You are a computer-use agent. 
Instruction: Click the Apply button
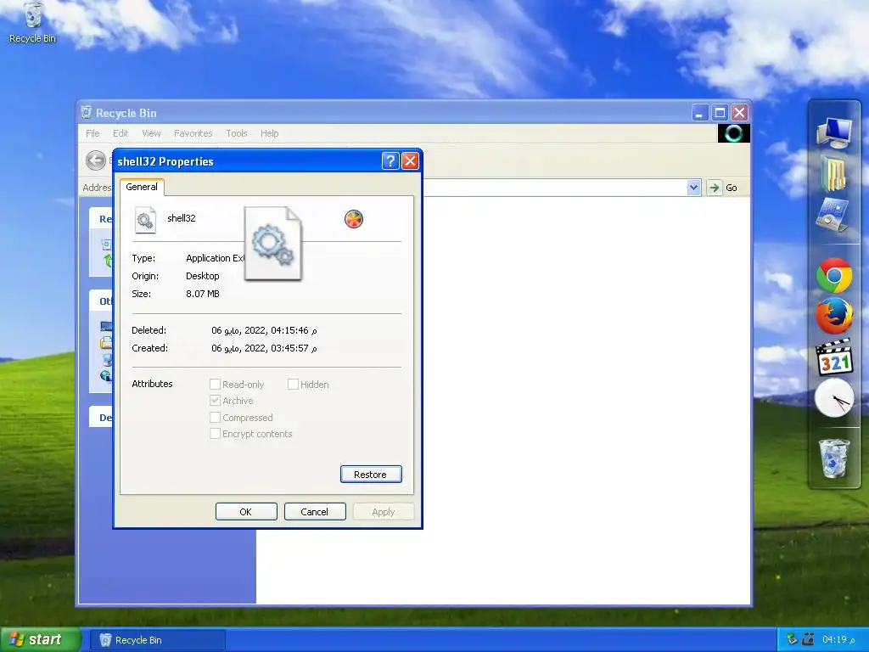(384, 512)
